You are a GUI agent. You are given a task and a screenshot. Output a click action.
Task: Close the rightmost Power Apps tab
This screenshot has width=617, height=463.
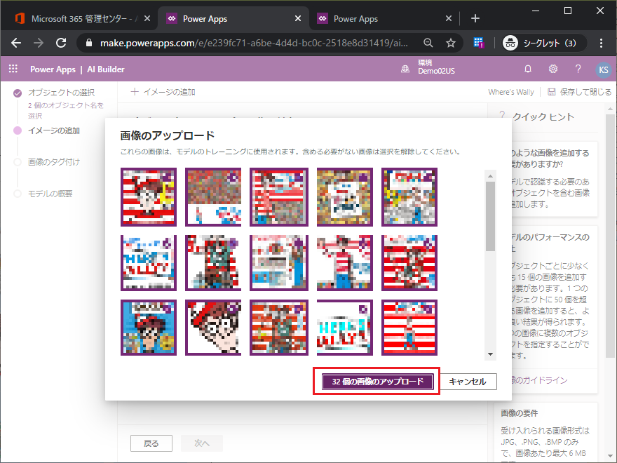pyautogui.click(x=449, y=18)
